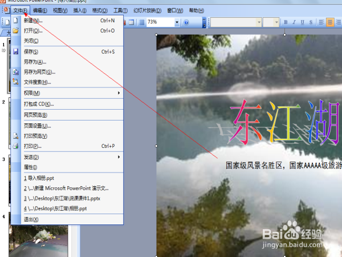Screen dimensions: 342x257
Task: Select slide 4 thumbnail
Action: tap(38, 240)
